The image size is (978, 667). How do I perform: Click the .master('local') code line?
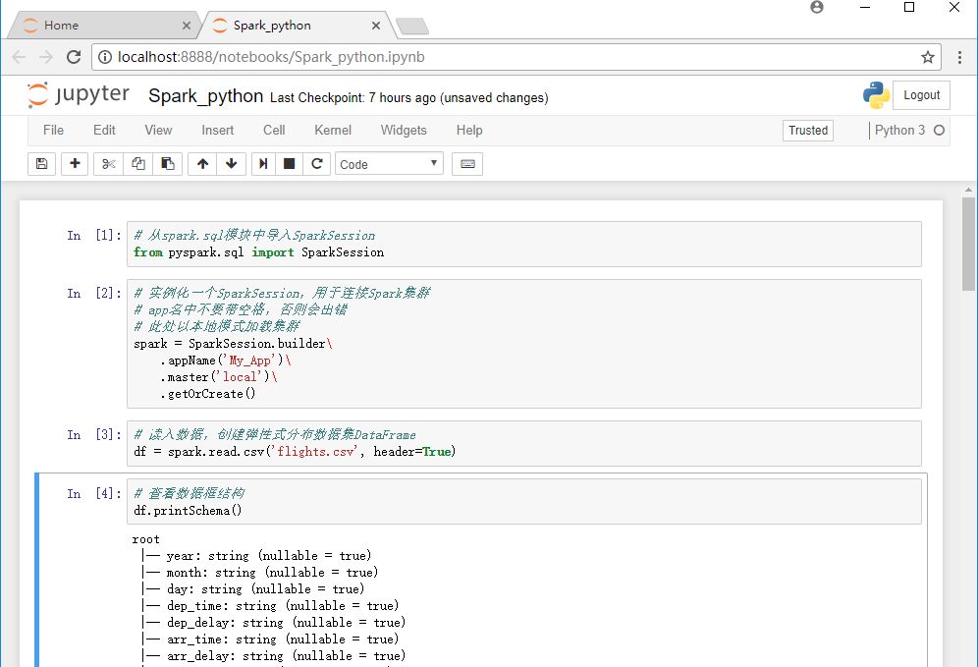(218, 377)
